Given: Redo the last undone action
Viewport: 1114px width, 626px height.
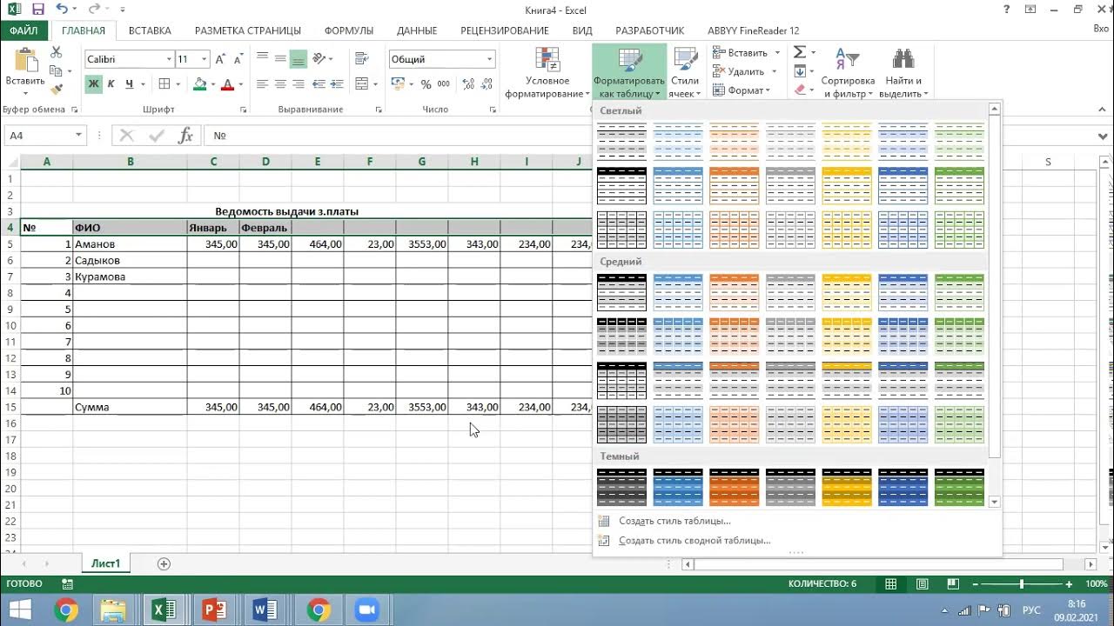Looking at the screenshot, I should [x=93, y=10].
